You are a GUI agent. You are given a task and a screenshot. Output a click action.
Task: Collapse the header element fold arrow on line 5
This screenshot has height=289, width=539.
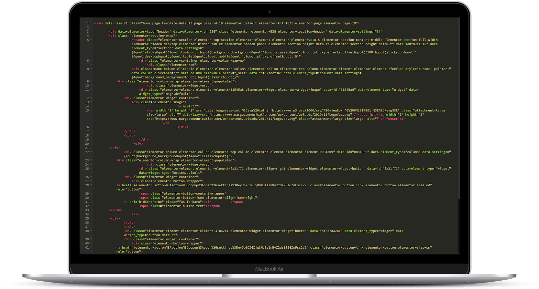coord(91,40)
